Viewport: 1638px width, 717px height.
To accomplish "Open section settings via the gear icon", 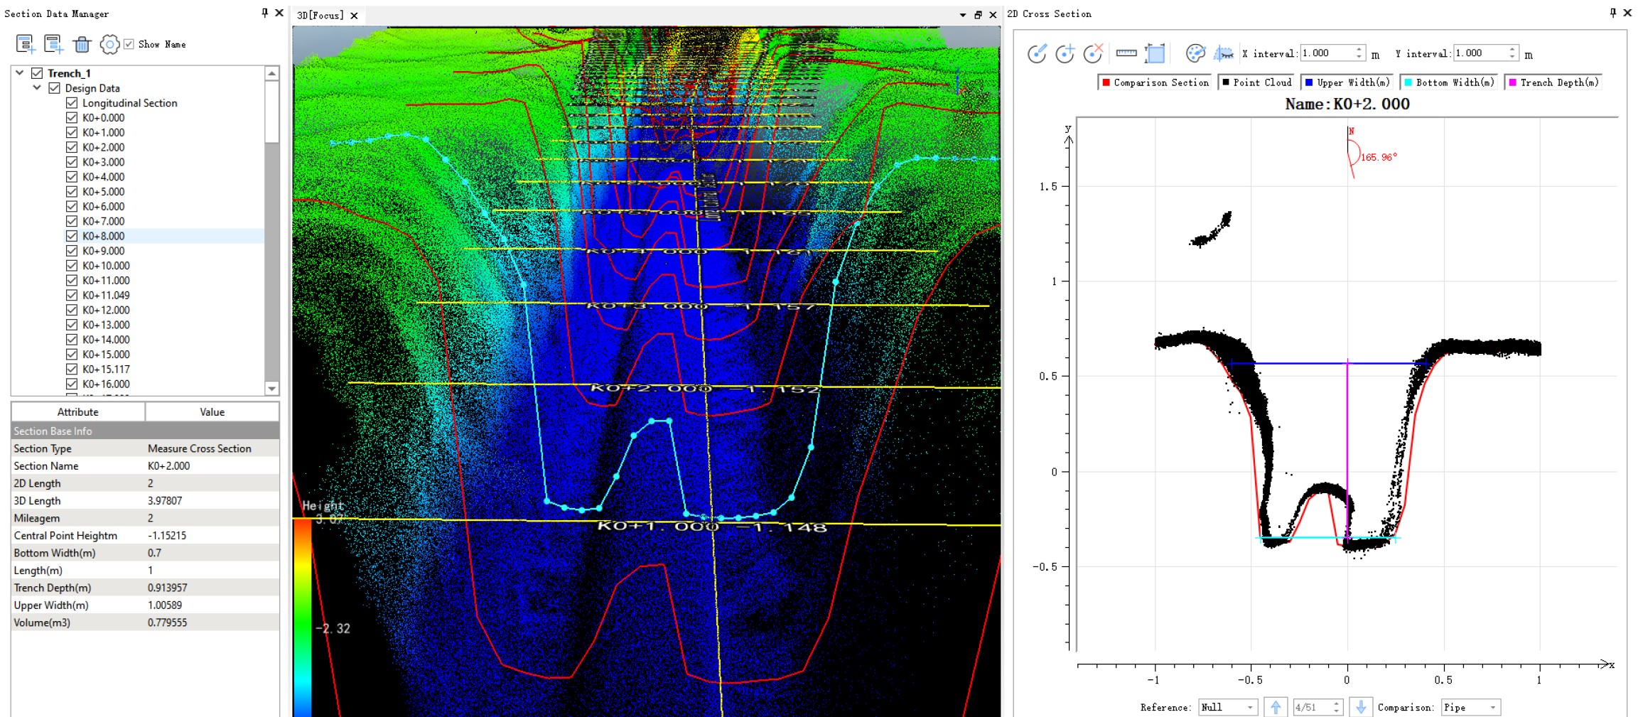I will (109, 45).
